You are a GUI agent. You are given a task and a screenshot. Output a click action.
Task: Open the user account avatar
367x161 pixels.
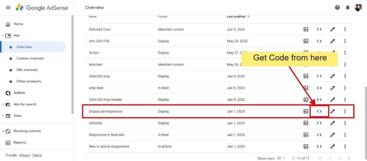(358, 8)
